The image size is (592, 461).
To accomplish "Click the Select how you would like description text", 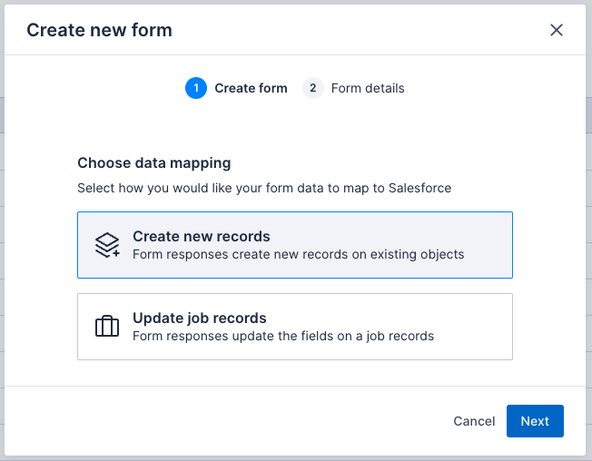I will 264,188.
